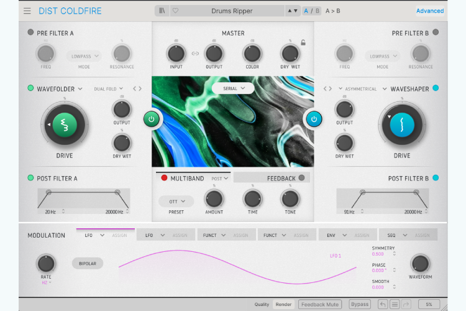
Task: Click the 5% CPU meter readout
Action: [429, 304]
